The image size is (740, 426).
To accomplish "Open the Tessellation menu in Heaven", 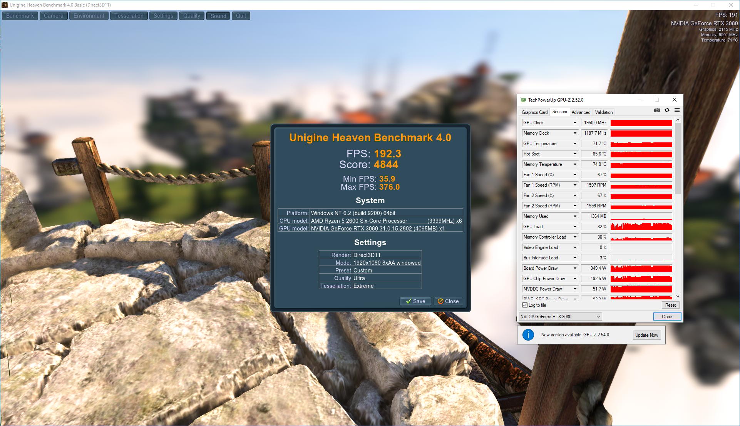I will click(x=129, y=16).
